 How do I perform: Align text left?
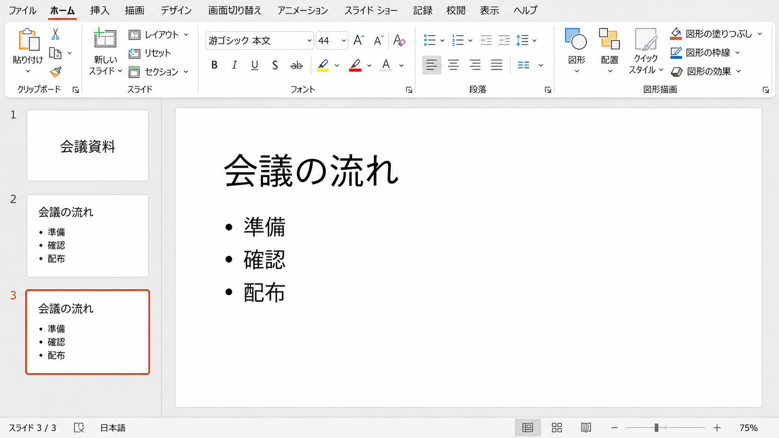coord(432,65)
